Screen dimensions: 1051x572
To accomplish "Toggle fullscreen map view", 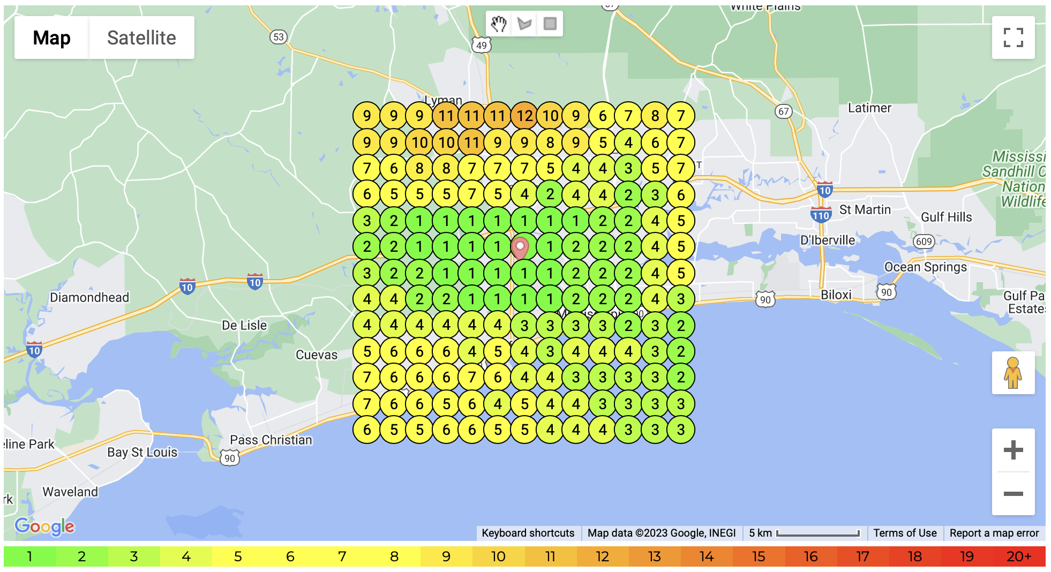I will tap(1013, 37).
